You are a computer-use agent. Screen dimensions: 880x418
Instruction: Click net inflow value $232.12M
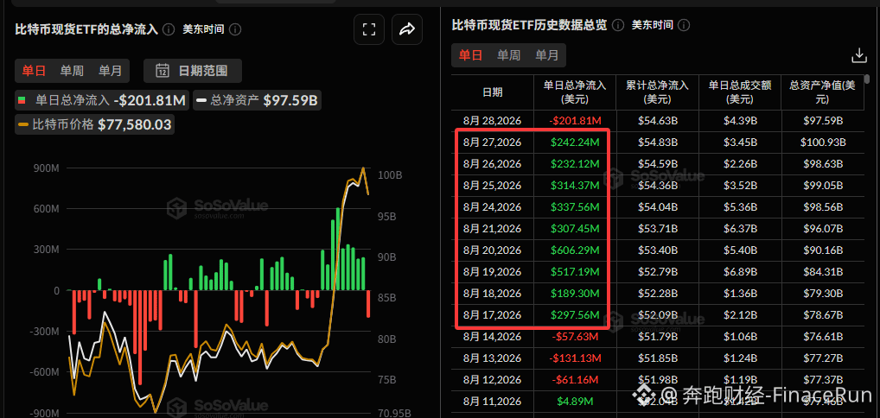point(575,164)
